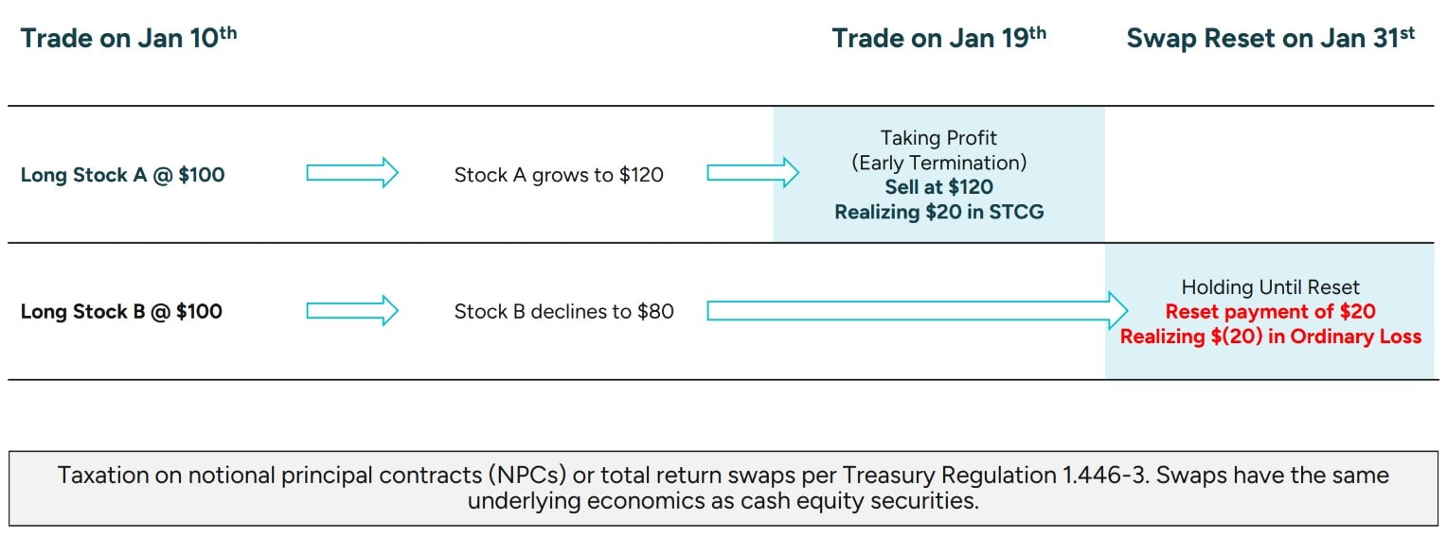Click the arrow after Long Stock A
The width and height of the screenshot is (1447, 537).
click(x=352, y=173)
